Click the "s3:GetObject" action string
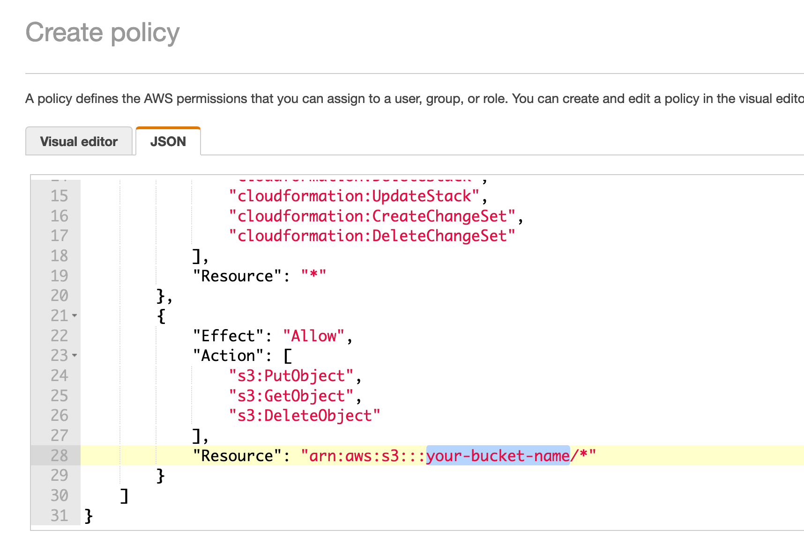This screenshot has height=544, width=804. click(294, 396)
